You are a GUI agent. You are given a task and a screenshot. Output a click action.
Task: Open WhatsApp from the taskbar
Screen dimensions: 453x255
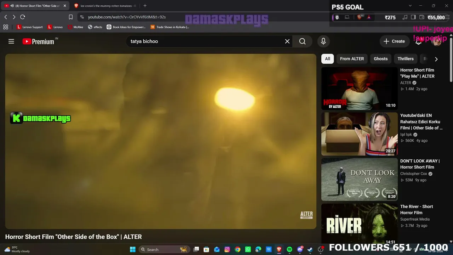click(248, 249)
